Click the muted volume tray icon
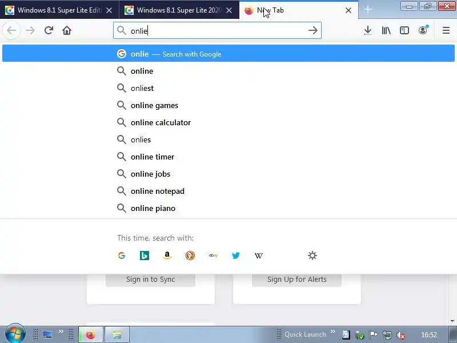The height and width of the screenshot is (343, 457). click(401, 335)
